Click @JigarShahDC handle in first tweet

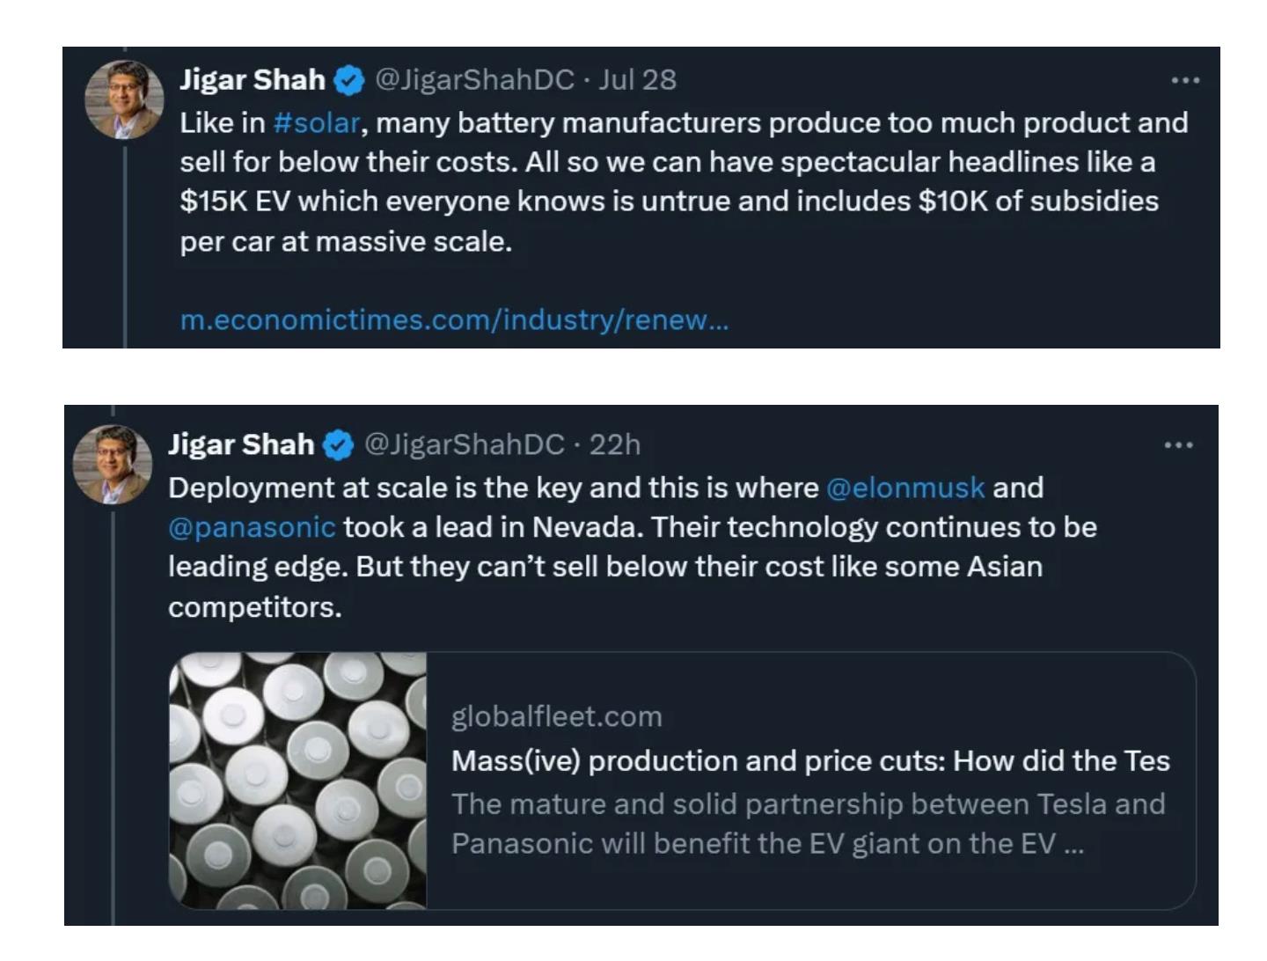click(x=474, y=80)
